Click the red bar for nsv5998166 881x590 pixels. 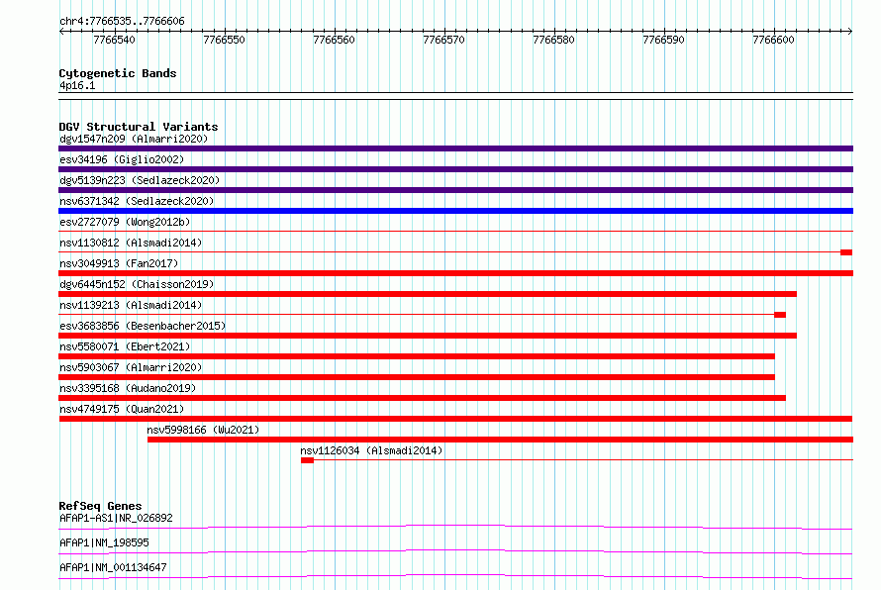[500, 440]
